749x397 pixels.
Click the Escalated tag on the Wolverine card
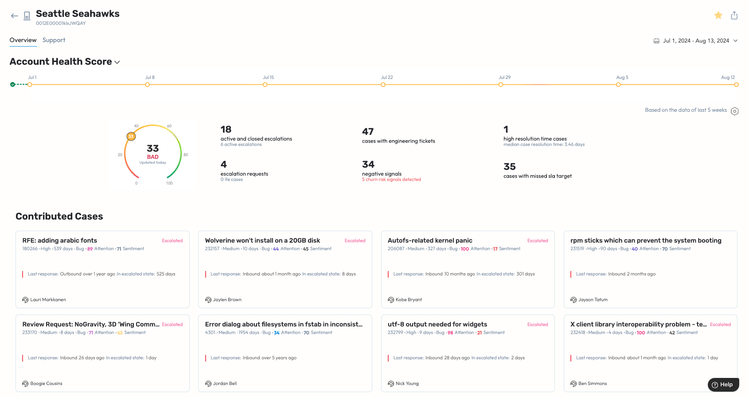click(355, 241)
